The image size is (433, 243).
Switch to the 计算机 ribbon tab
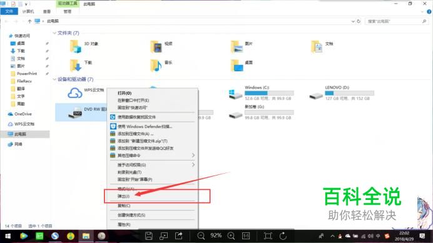click(28, 11)
